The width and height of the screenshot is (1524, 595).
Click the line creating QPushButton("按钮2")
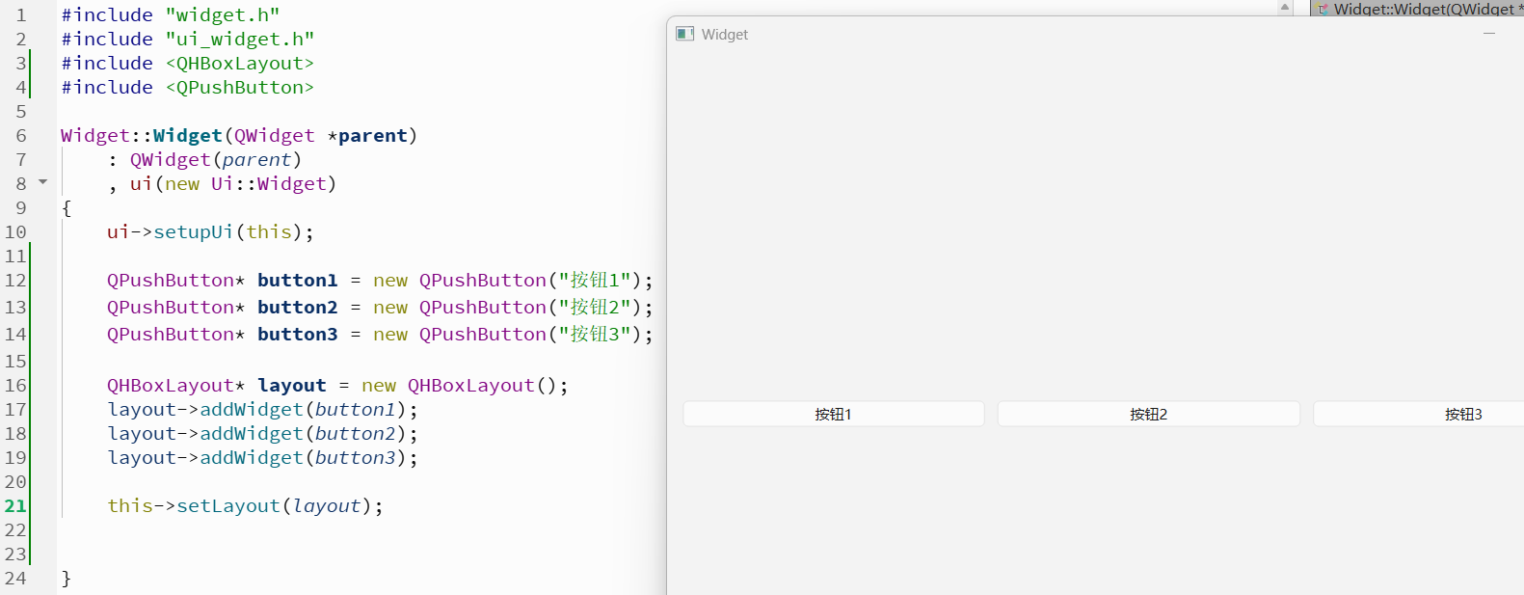click(x=380, y=307)
